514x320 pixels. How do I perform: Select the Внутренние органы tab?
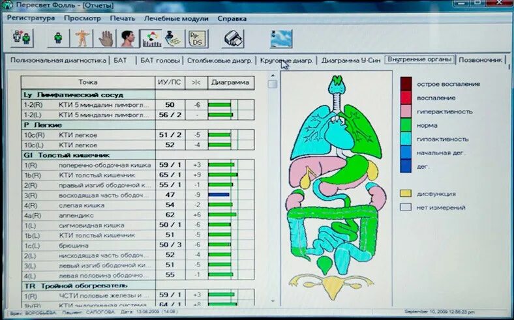point(420,59)
